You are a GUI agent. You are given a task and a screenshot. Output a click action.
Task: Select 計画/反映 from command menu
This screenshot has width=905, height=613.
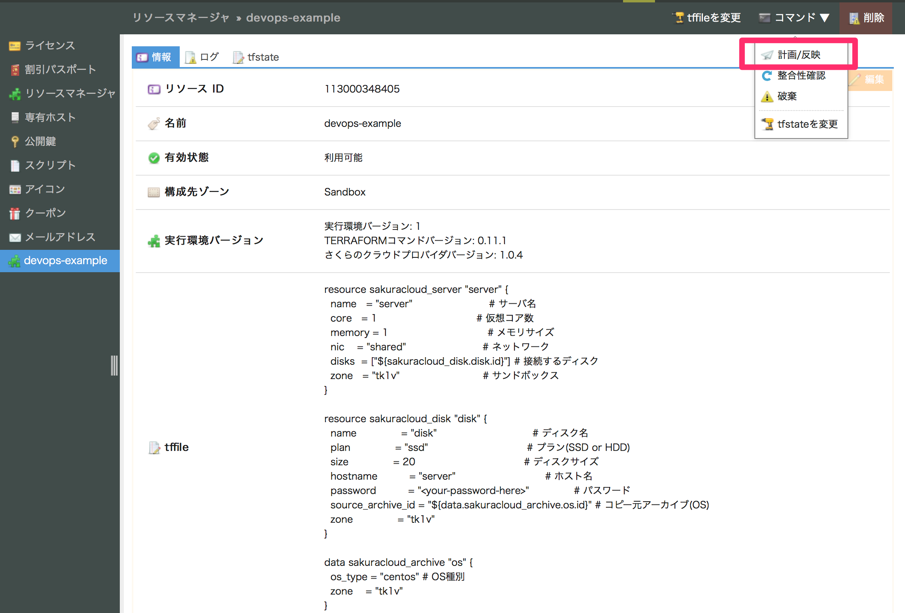[801, 55]
